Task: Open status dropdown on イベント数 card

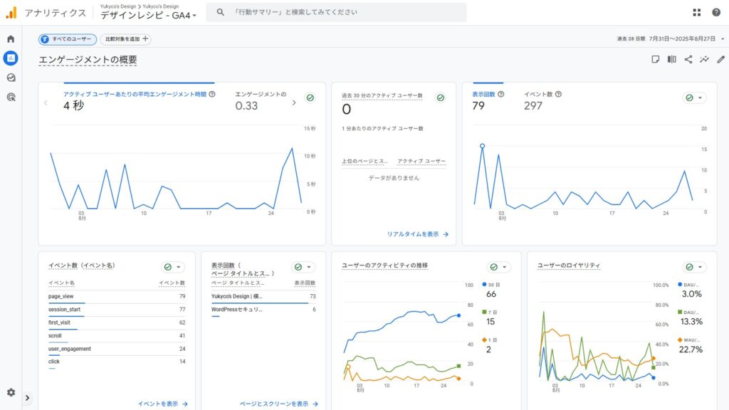Action: [173, 267]
